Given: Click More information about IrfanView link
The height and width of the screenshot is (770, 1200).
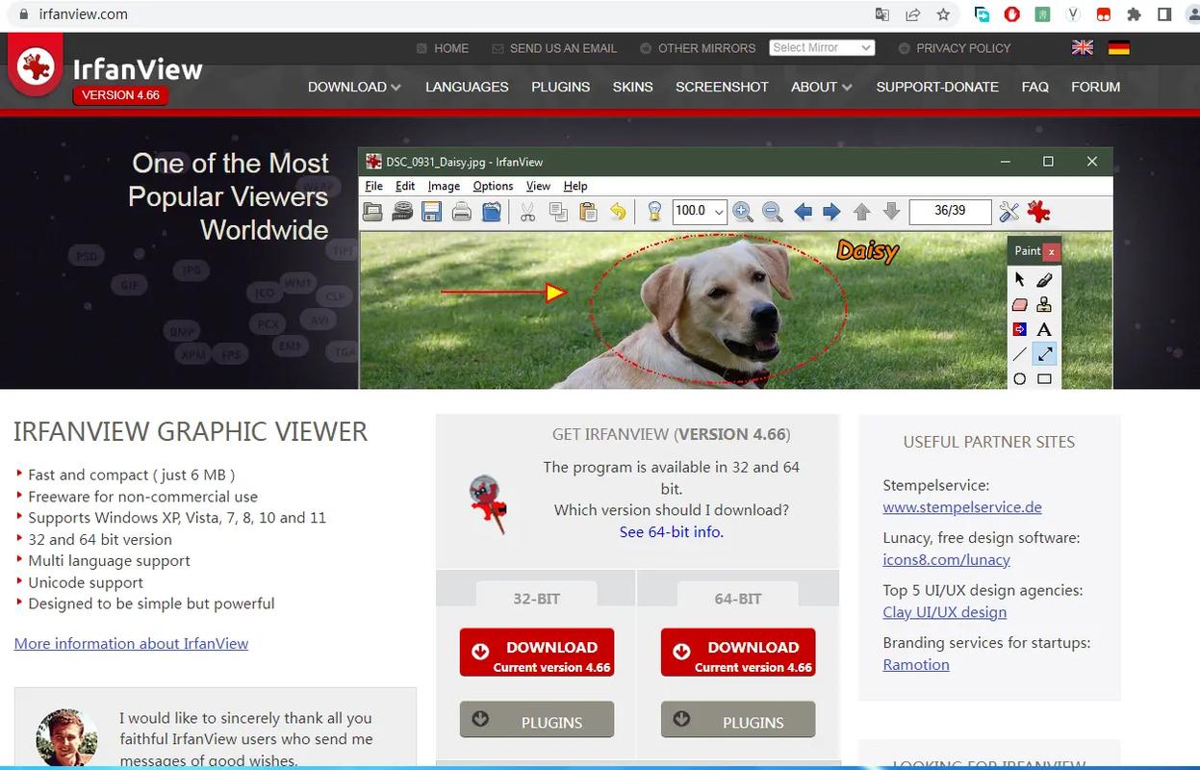Looking at the screenshot, I should click(131, 643).
